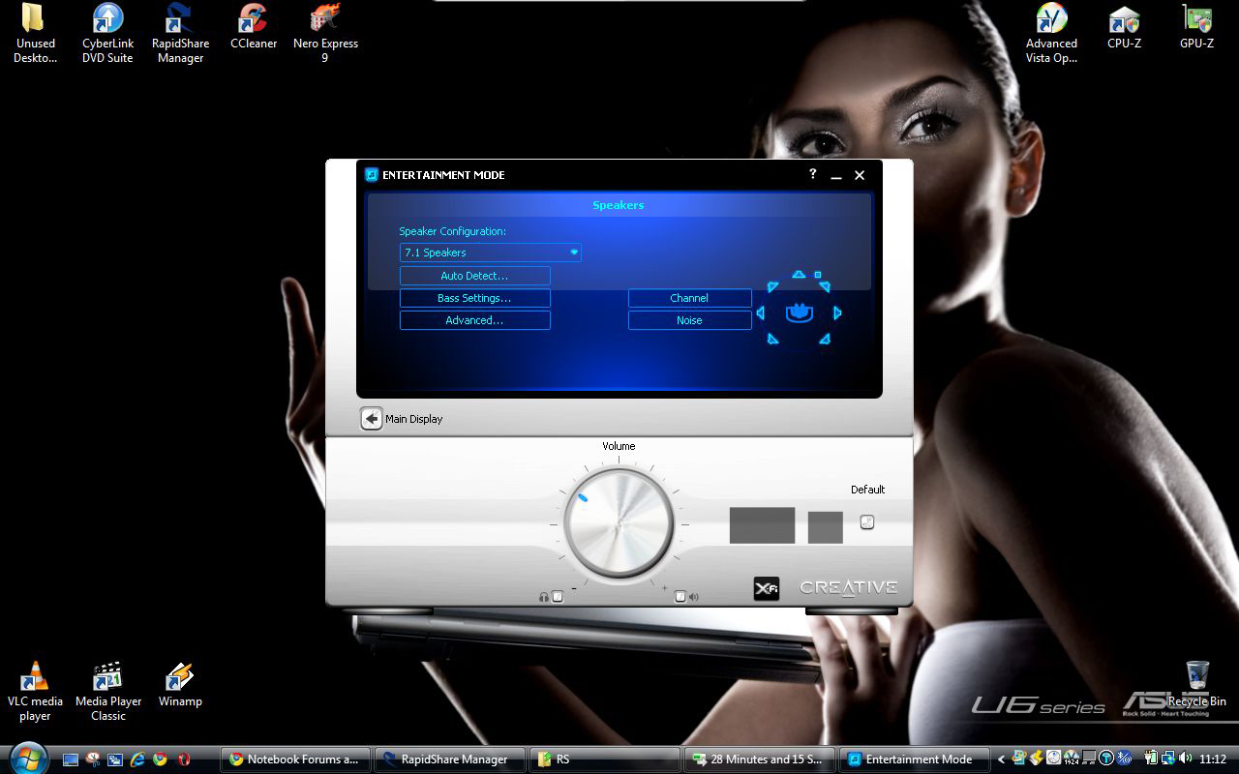Click the front center speaker icon
Screen dimensions: 1239x774
[799, 275]
